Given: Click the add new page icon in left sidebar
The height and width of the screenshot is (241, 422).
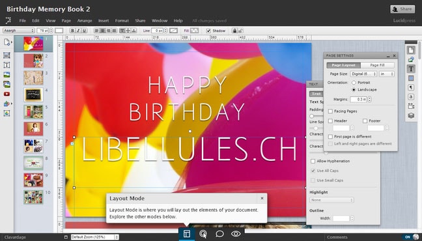Looking at the screenshot, I should pyautogui.click(x=7, y=42).
